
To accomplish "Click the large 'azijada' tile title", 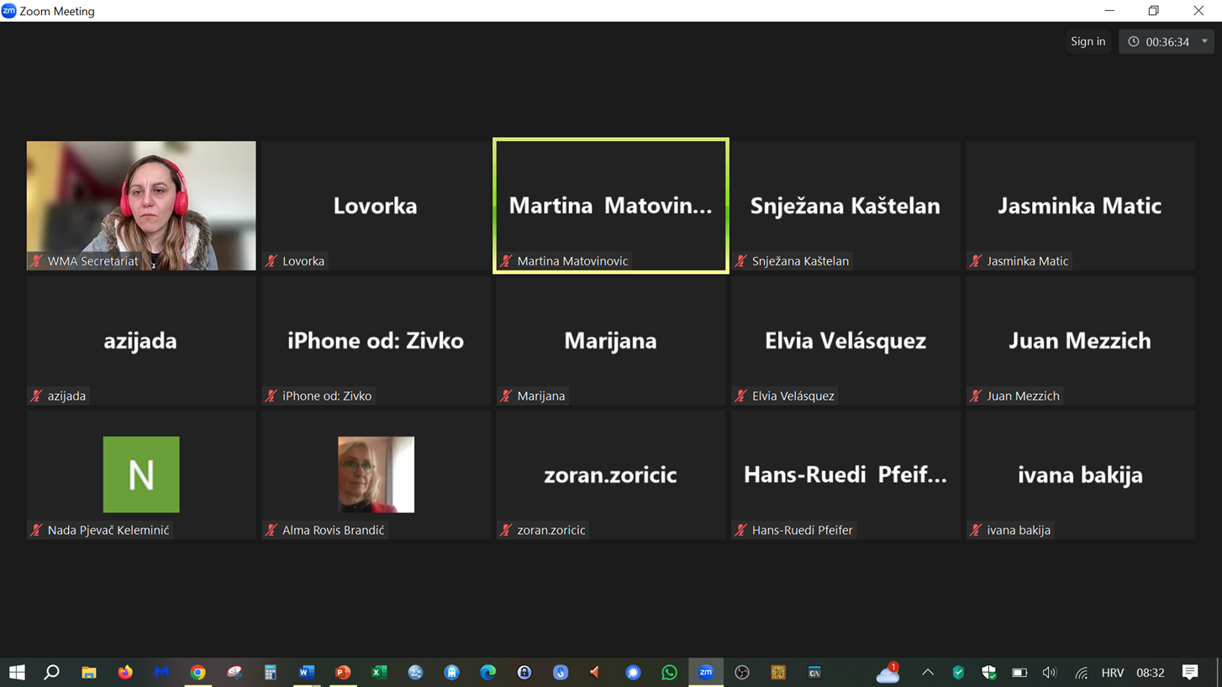I will [x=140, y=340].
